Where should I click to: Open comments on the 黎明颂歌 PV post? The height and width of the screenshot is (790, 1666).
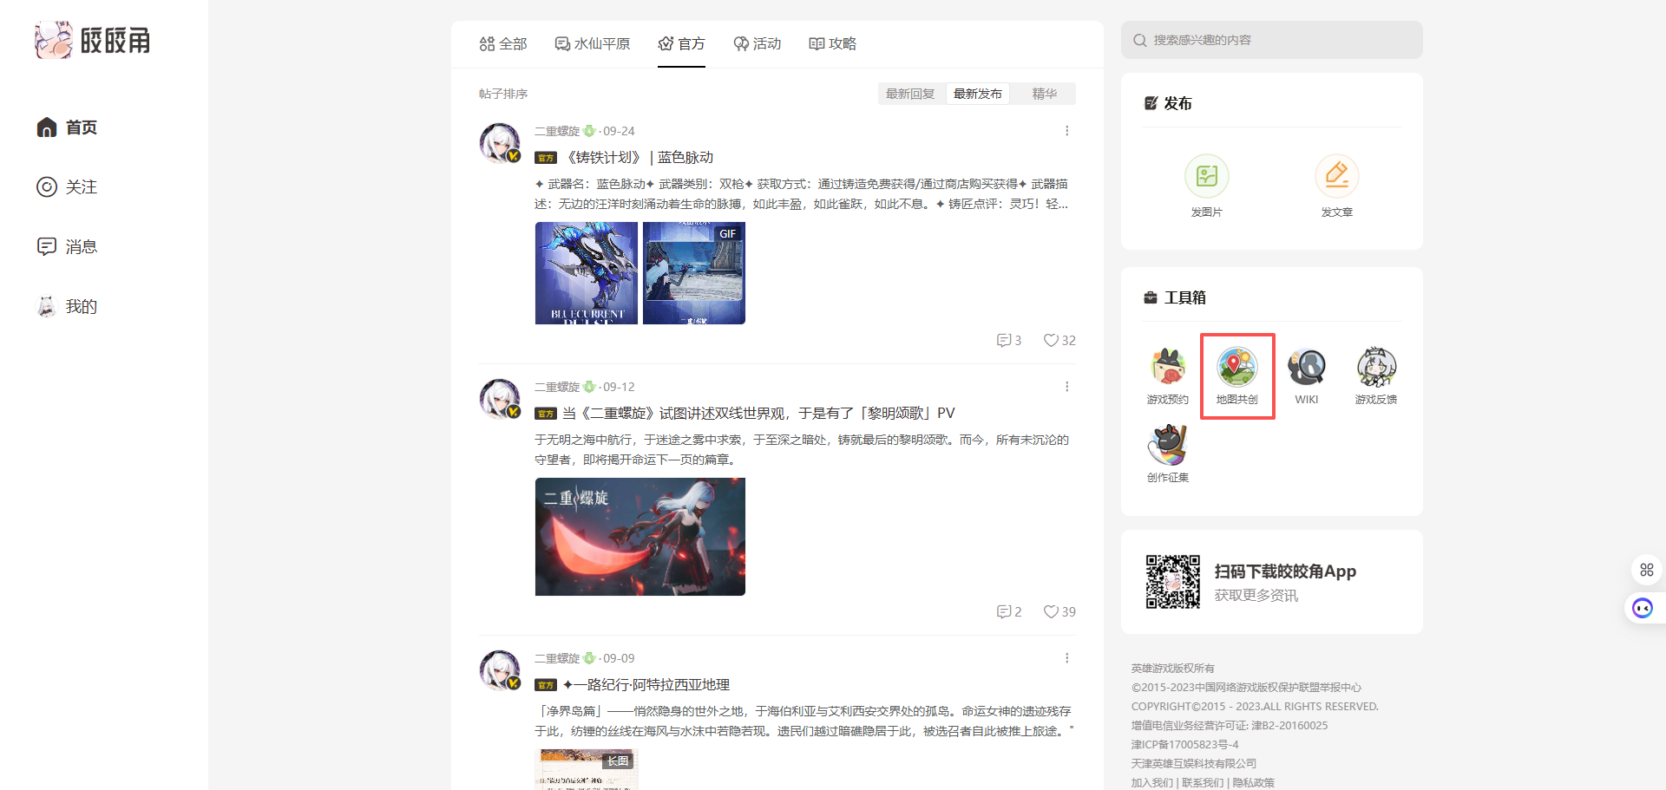coord(1008,612)
